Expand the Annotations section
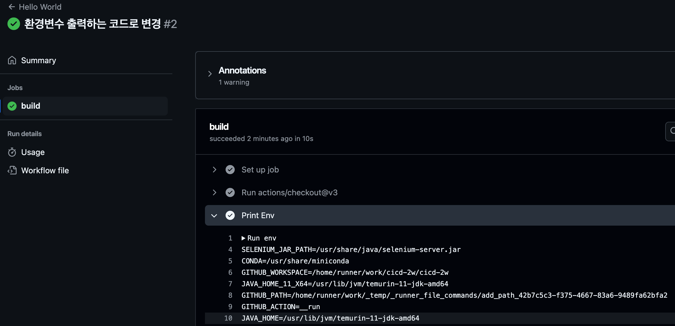This screenshot has width=675, height=326. coord(210,74)
